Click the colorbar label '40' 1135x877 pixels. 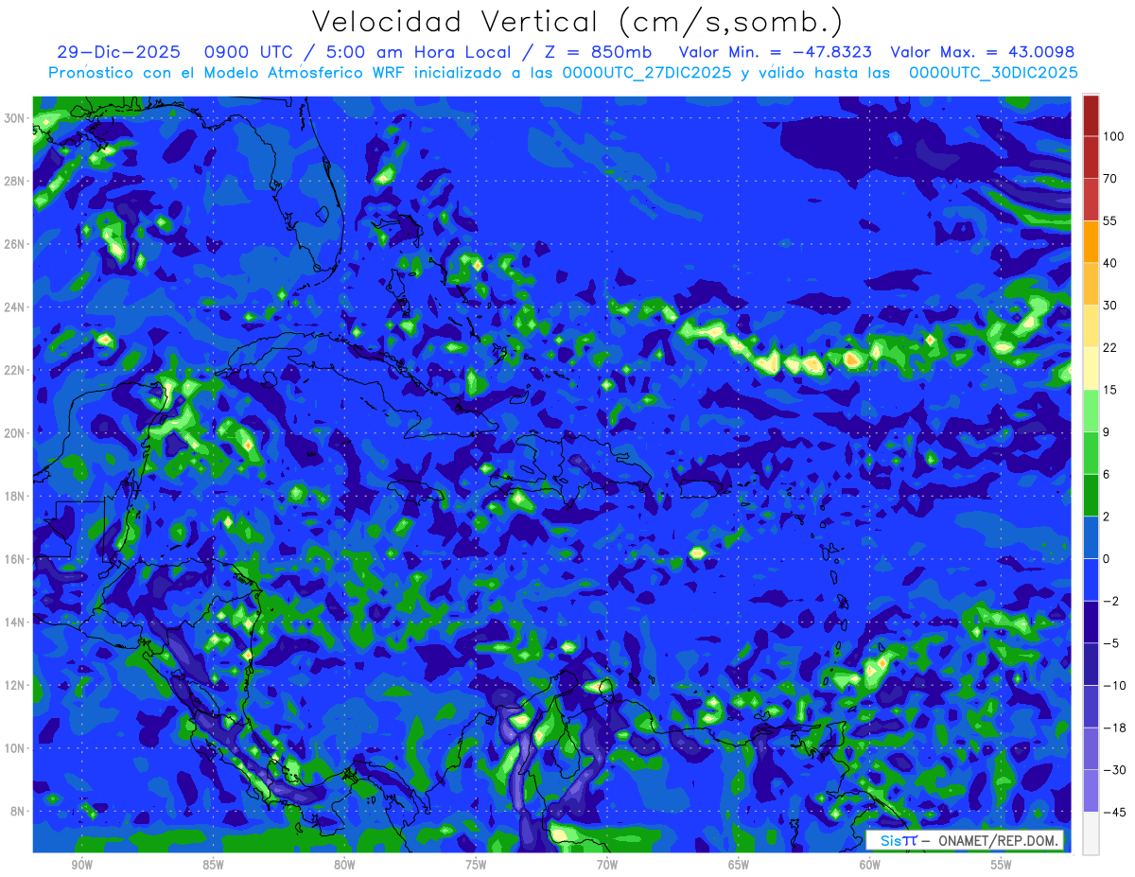click(1111, 263)
